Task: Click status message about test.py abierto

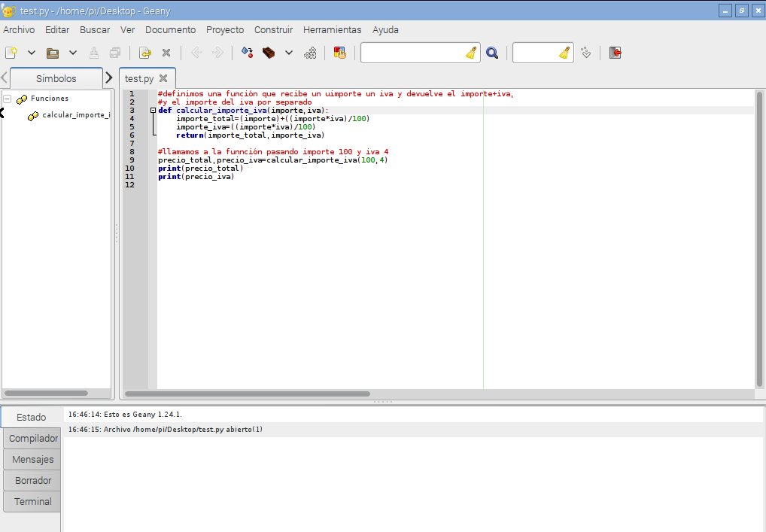Action: tap(165, 430)
